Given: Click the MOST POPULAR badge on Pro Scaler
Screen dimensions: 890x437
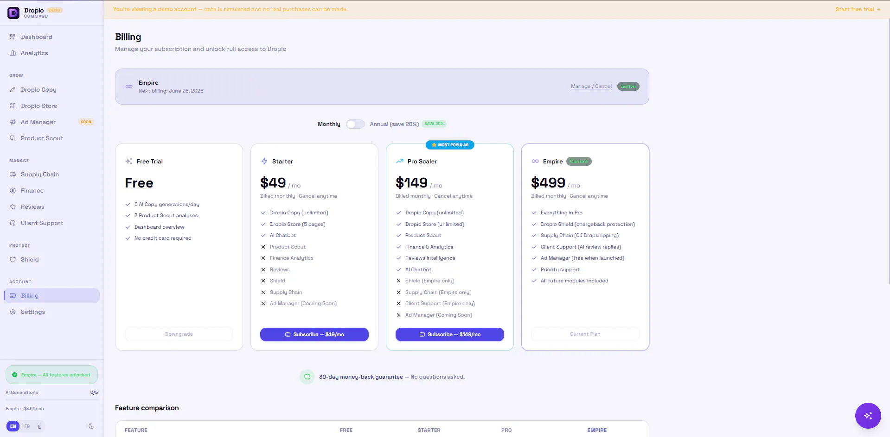Looking at the screenshot, I should pyautogui.click(x=450, y=145).
